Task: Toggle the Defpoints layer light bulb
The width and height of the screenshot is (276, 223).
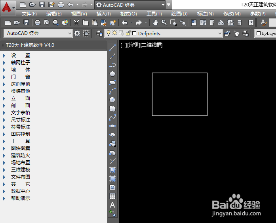Action: [108, 33]
